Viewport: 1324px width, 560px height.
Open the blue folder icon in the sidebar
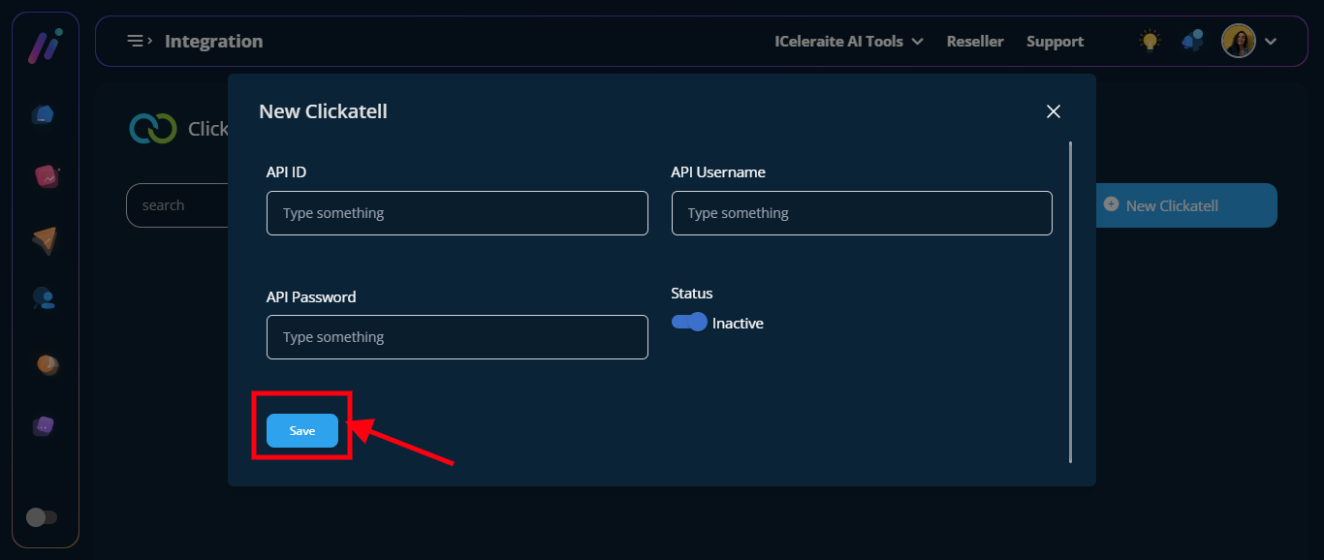click(x=44, y=115)
